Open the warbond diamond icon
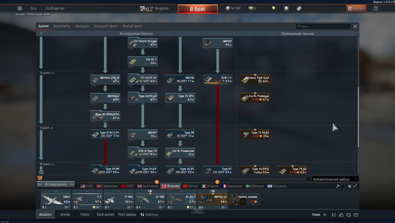 (286, 8)
